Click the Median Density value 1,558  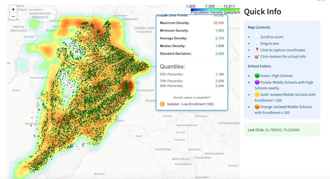click(x=219, y=46)
